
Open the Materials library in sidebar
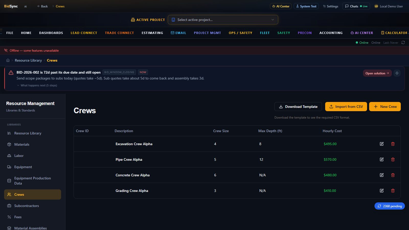(x=32, y=144)
